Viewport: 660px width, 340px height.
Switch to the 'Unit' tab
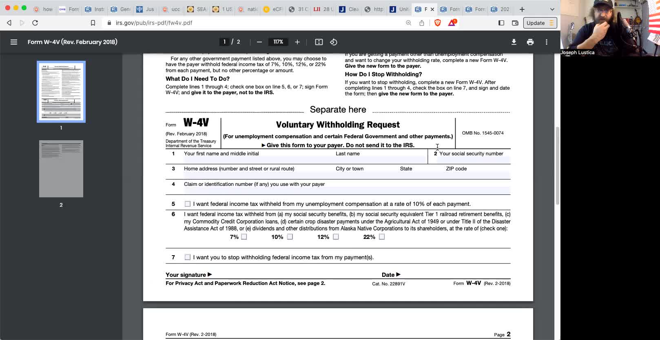coord(400,9)
